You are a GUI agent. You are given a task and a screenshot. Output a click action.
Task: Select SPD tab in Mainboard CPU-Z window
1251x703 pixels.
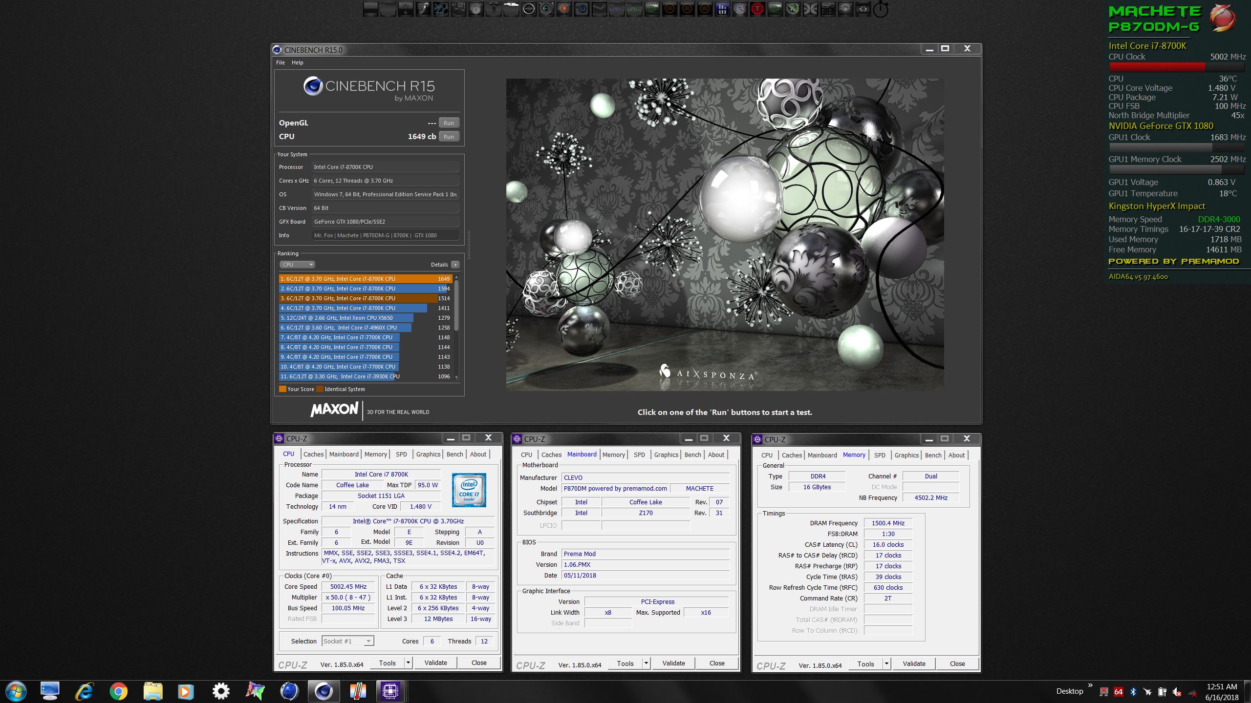tap(639, 455)
